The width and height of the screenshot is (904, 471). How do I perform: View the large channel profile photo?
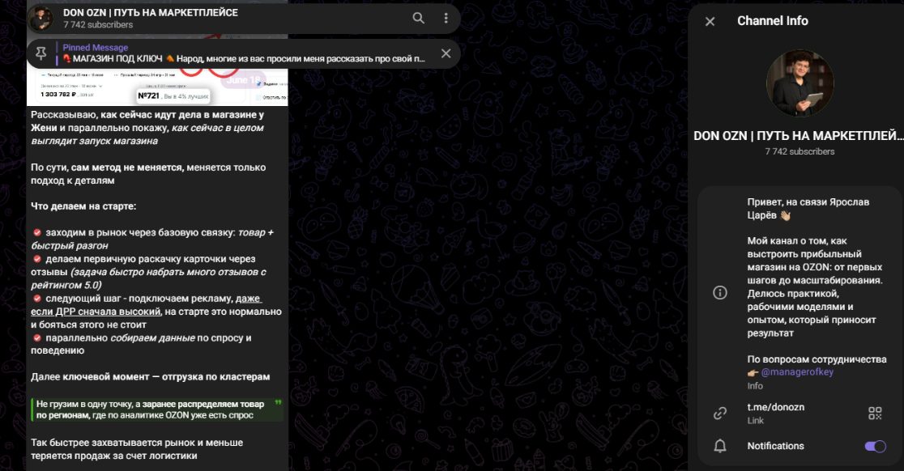coord(800,83)
